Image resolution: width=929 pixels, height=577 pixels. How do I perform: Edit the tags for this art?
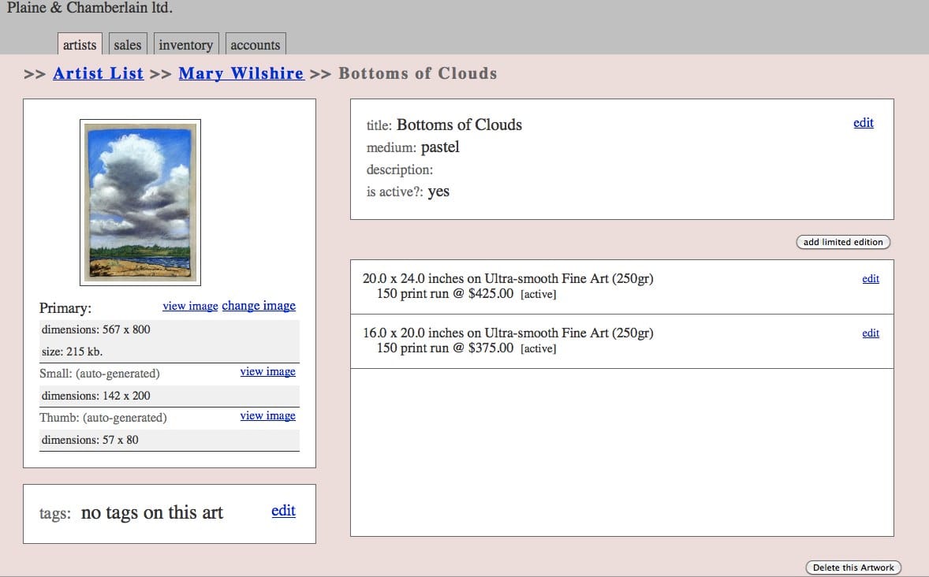tap(283, 511)
